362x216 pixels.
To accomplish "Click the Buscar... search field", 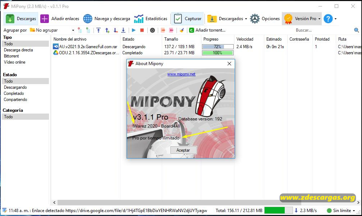I will [323, 30].
